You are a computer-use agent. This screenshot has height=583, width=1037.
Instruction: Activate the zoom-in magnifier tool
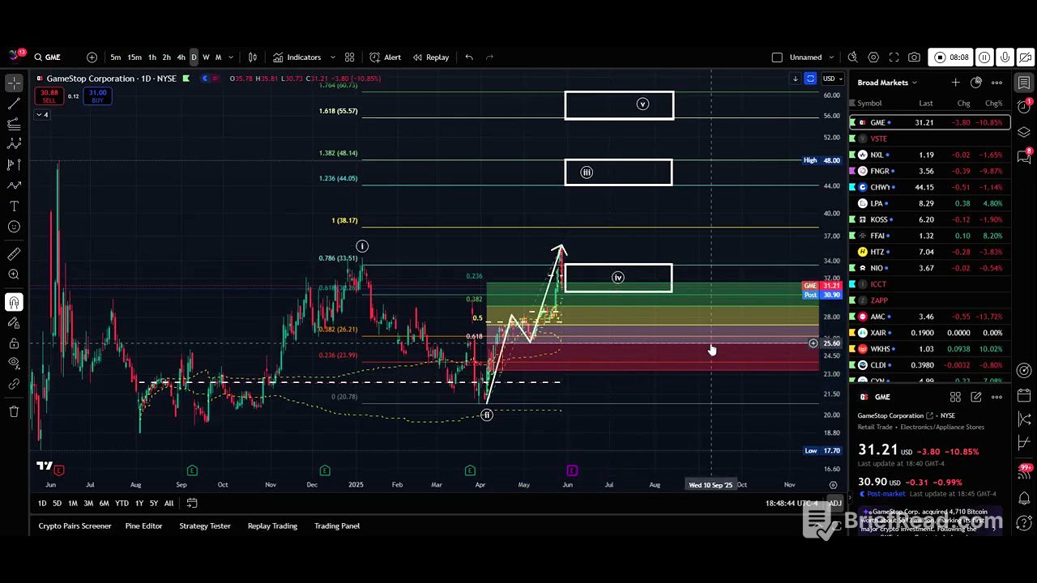coord(14,274)
